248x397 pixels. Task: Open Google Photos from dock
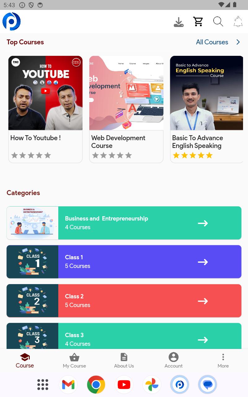coord(152,385)
